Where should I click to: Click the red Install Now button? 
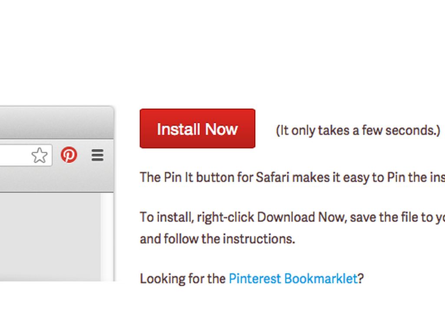coord(197,129)
